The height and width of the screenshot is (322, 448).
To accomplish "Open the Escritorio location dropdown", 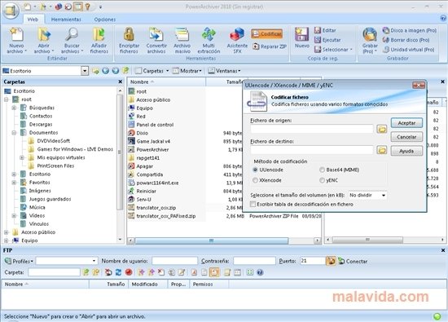I will [x=85, y=71].
